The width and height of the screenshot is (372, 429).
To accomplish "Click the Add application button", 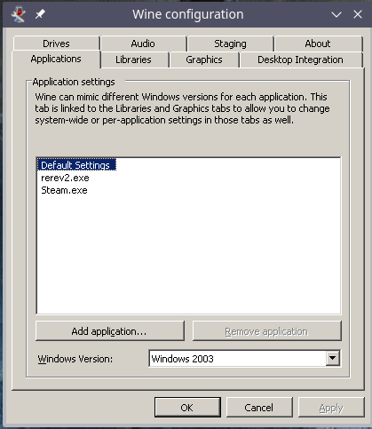I will 109,331.
